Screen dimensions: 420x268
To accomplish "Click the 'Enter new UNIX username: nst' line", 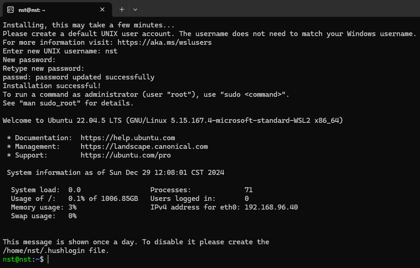I will [x=60, y=51].
